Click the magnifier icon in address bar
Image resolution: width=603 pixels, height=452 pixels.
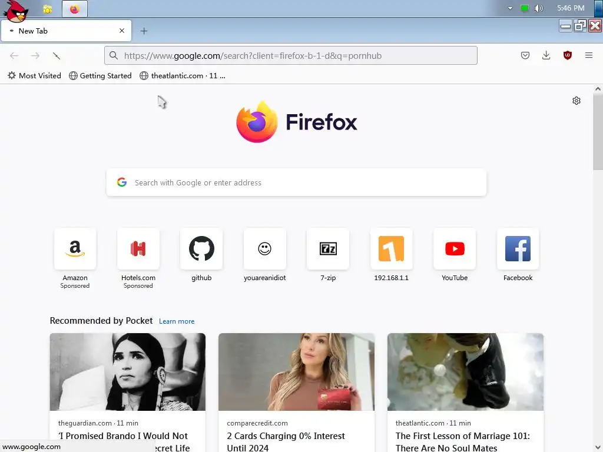click(x=114, y=56)
